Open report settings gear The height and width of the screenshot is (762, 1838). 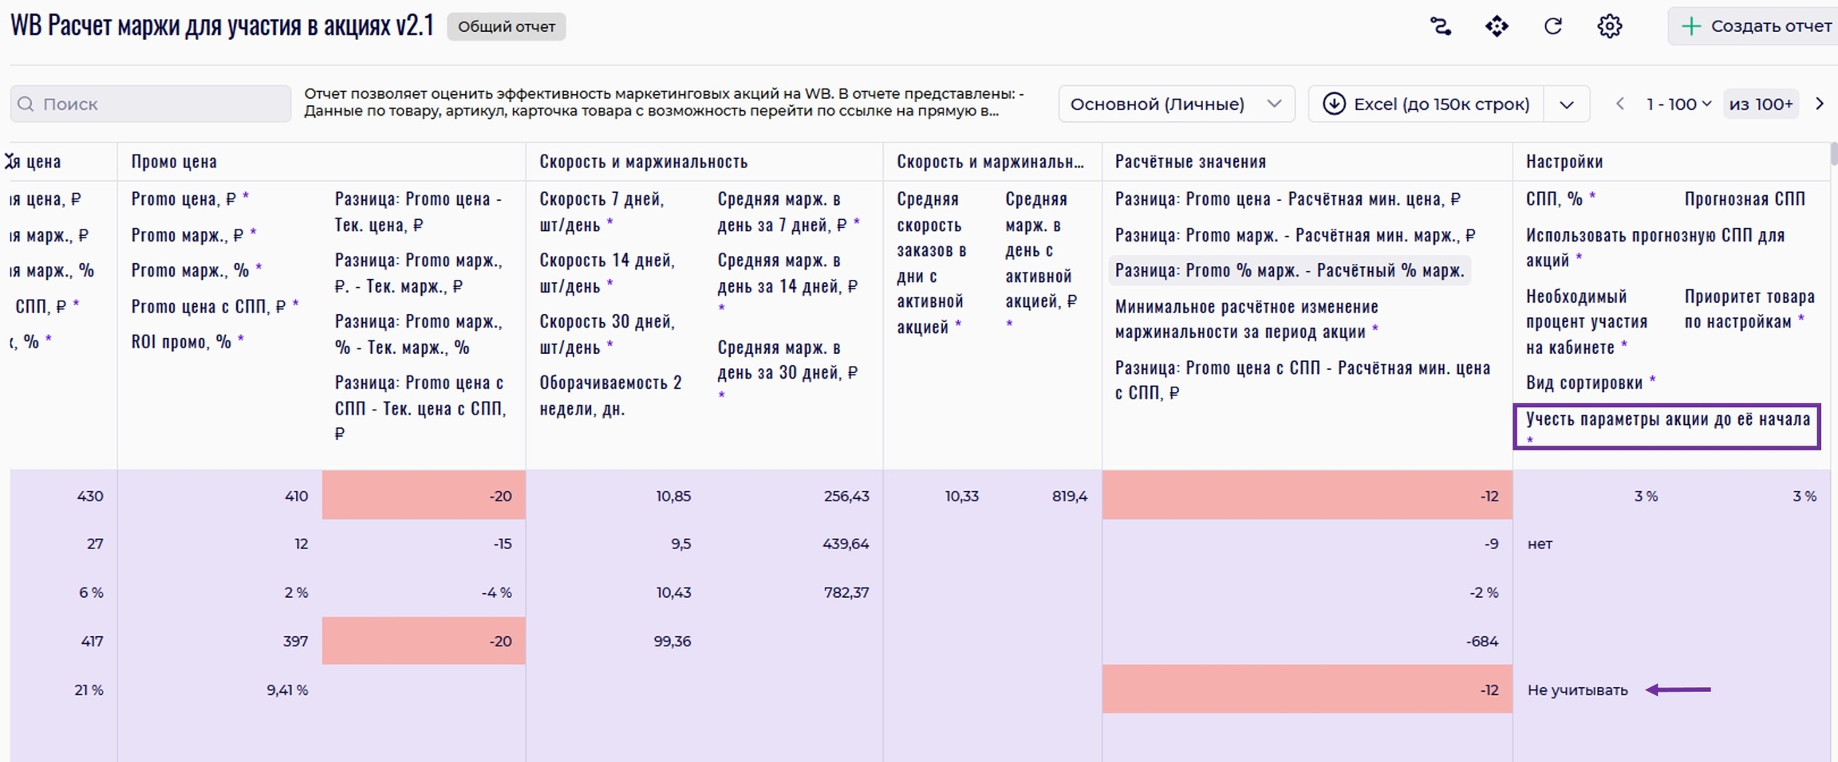[1609, 26]
